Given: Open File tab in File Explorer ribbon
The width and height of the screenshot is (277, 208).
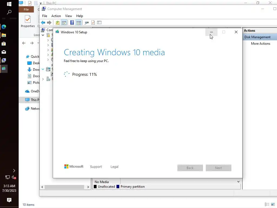Looking at the screenshot, I should click(x=26, y=9).
